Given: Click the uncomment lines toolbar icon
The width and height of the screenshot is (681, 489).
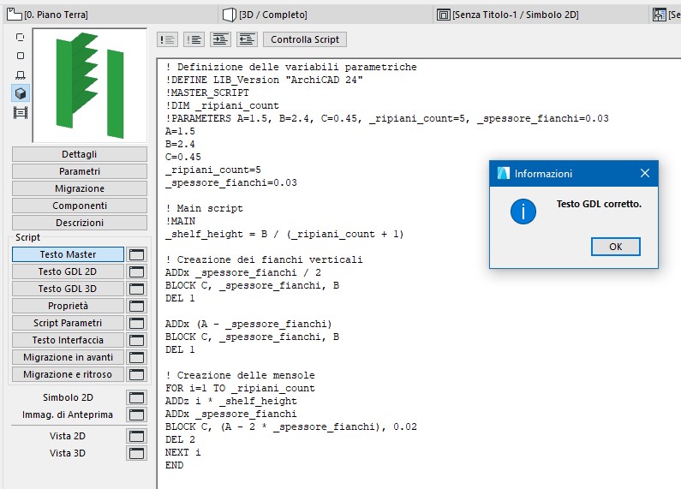Looking at the screenshot, I should 194,39.
